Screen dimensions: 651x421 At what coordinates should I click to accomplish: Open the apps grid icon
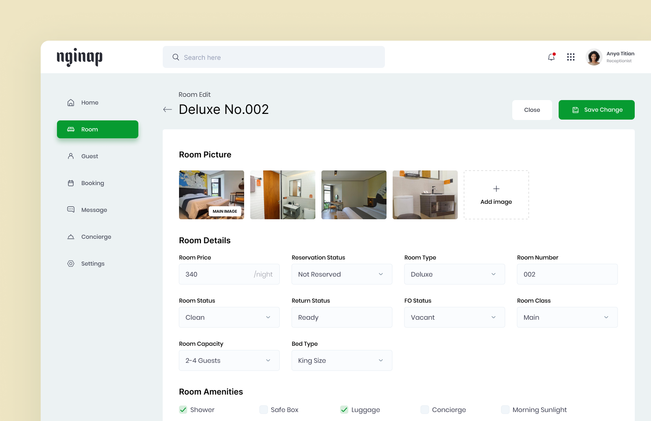(x=571, y=57)
